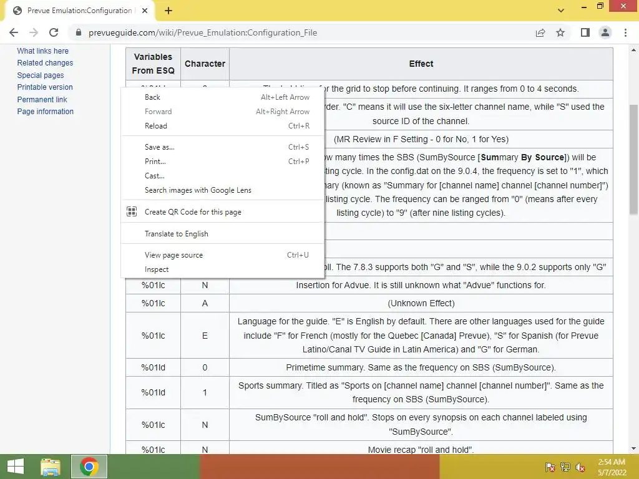
Task: Click the QR code icon in the menu
Action: tap(132, 211)
